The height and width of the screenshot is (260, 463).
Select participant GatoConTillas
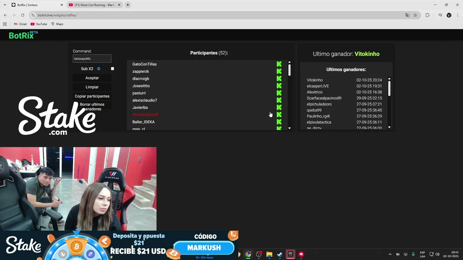[144, 64]
